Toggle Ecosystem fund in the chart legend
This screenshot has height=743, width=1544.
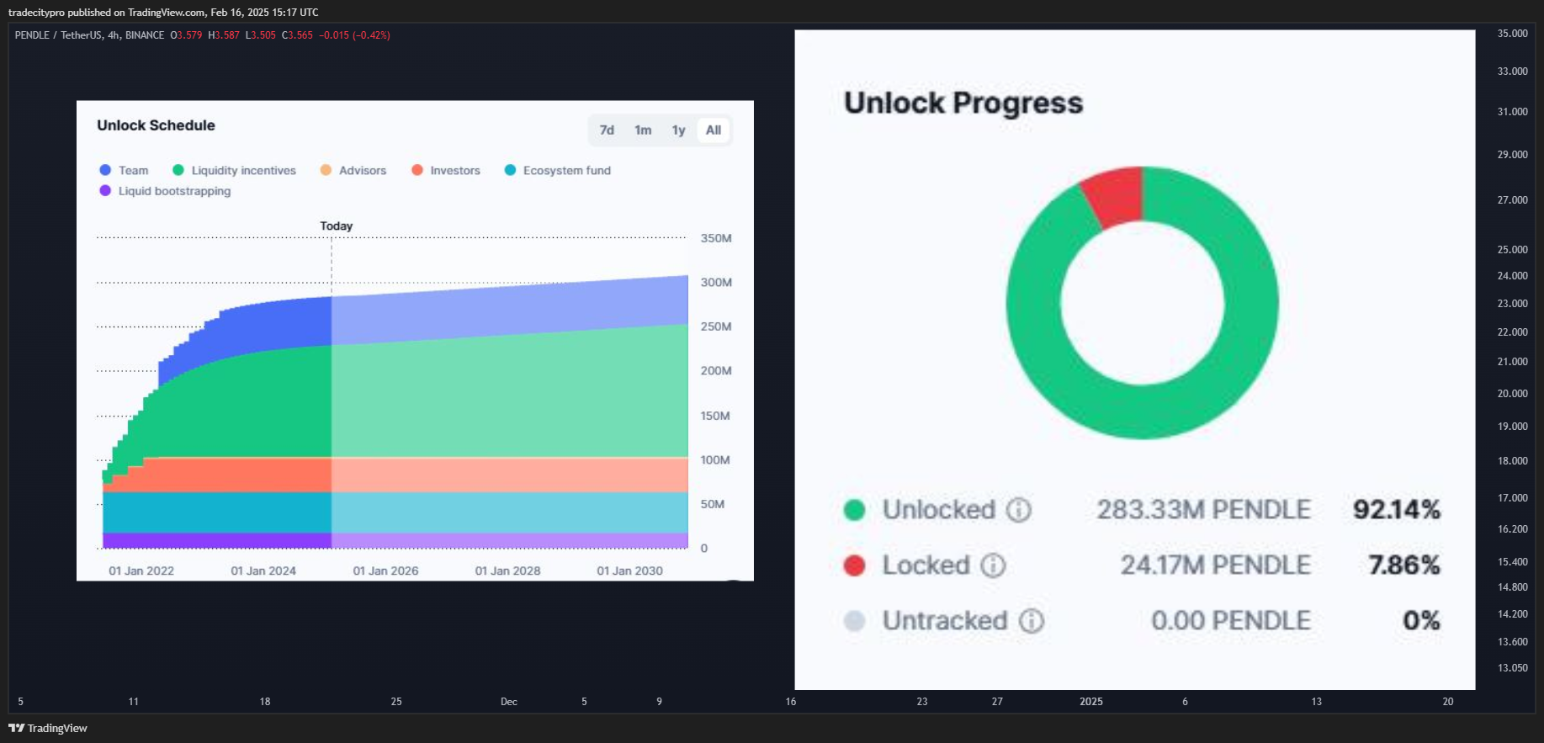pyautogui.click(x=558, y=170)
